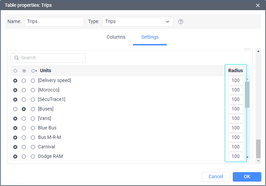Click the Cancel button
Image resolution: width=266 pixels, height=186 pixels.
216,177
